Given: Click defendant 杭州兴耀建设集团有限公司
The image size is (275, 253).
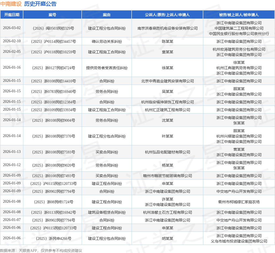Looking at the screenshot, I should (239, 136).
